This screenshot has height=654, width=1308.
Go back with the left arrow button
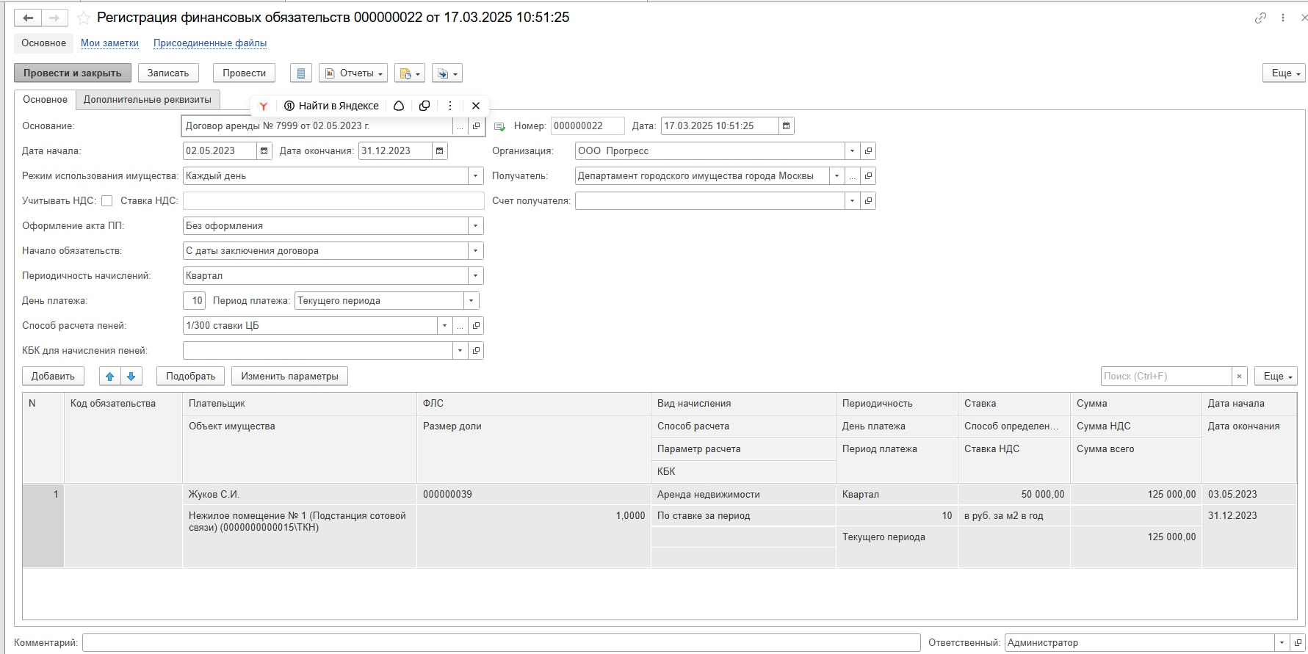pos(28,18)
